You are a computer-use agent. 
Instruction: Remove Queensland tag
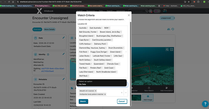[x=104, y=64]
